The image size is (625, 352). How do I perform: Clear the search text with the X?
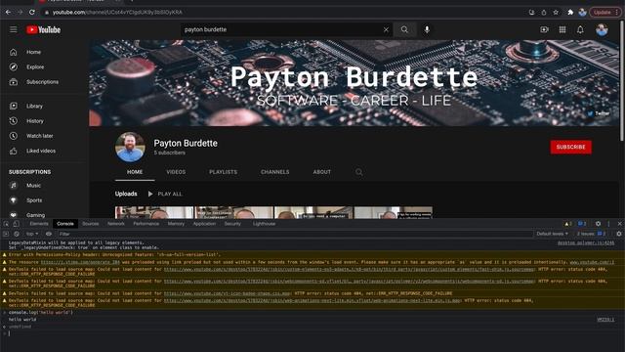386,29
